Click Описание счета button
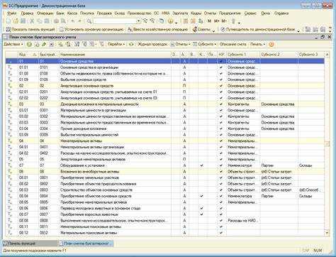The height and width of the screenshot is (257, 336). click(233, 44)
